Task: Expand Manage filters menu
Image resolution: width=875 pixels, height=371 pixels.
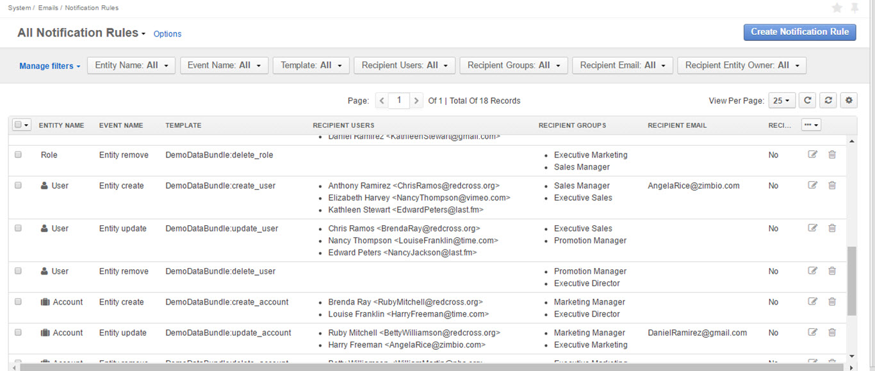Action: click(50, 66)
